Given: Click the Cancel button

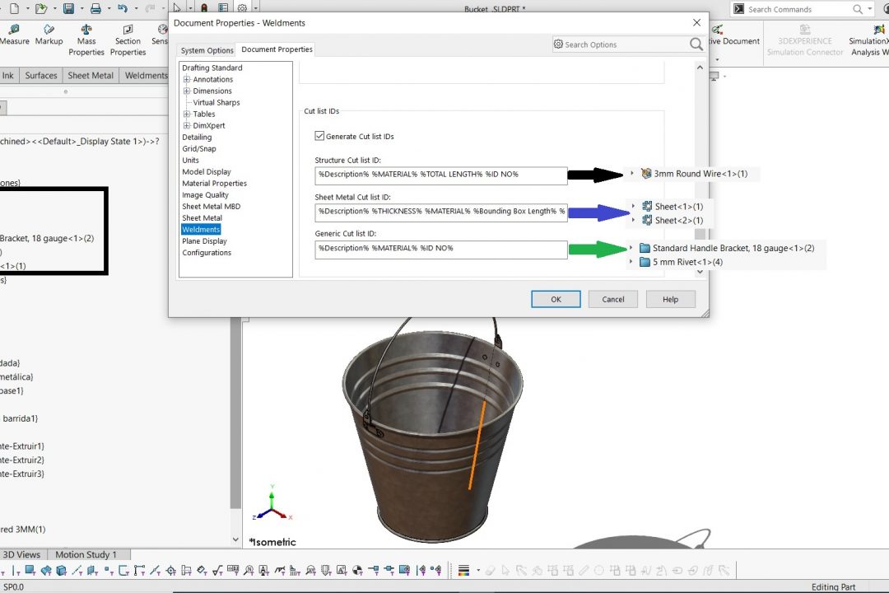Looking at the screenshot, I should pyautogui.click(x=613, y=299).
